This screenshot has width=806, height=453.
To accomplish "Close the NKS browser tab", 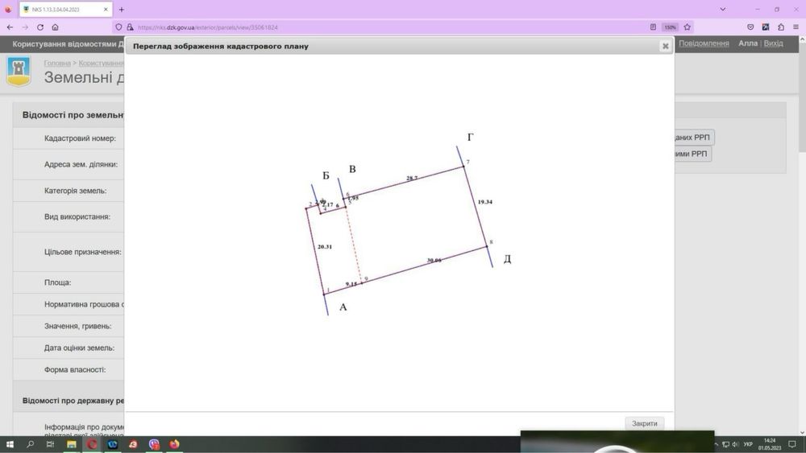I will click(106, 9).
